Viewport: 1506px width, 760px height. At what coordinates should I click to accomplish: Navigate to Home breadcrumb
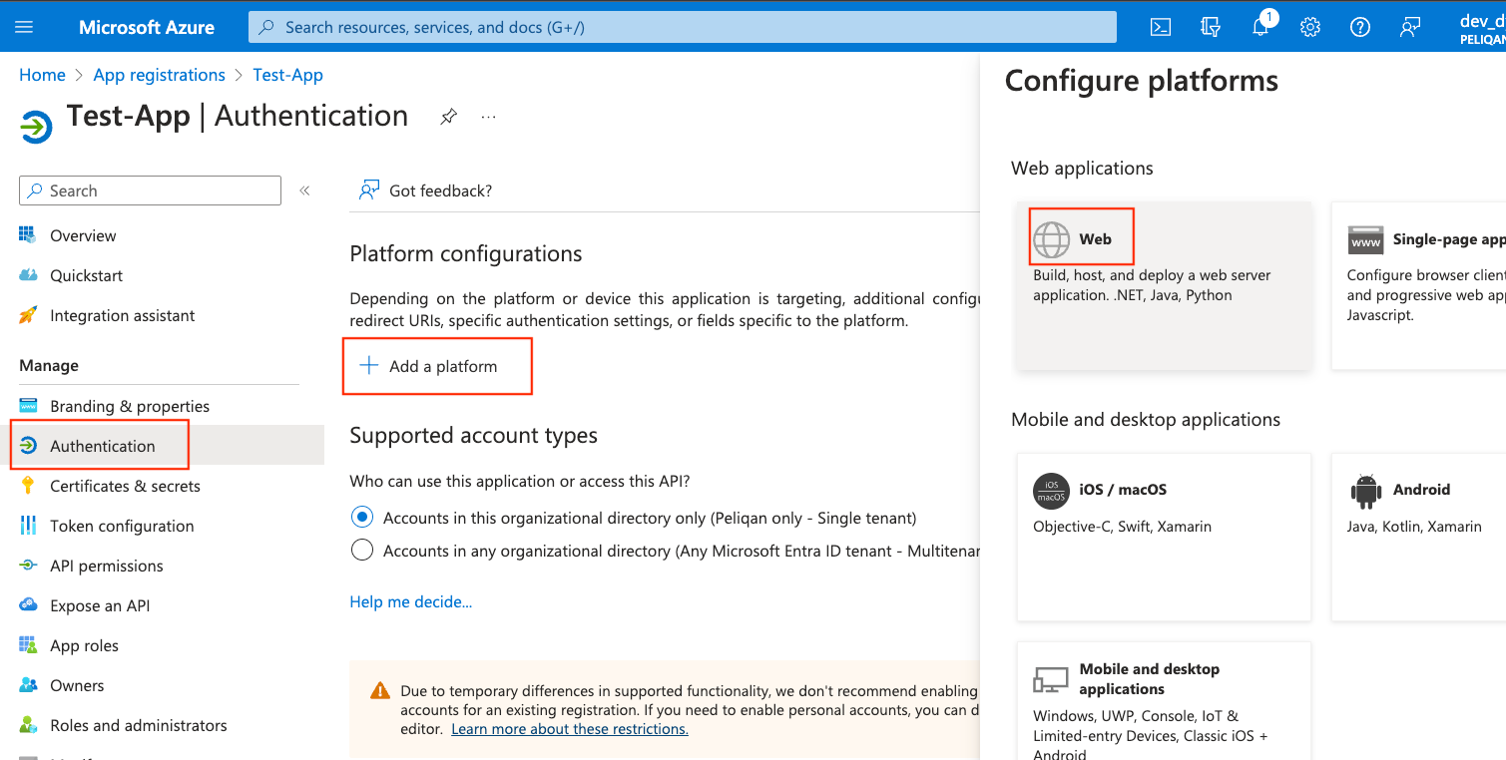pyautogui.click(x=42, y=75)
